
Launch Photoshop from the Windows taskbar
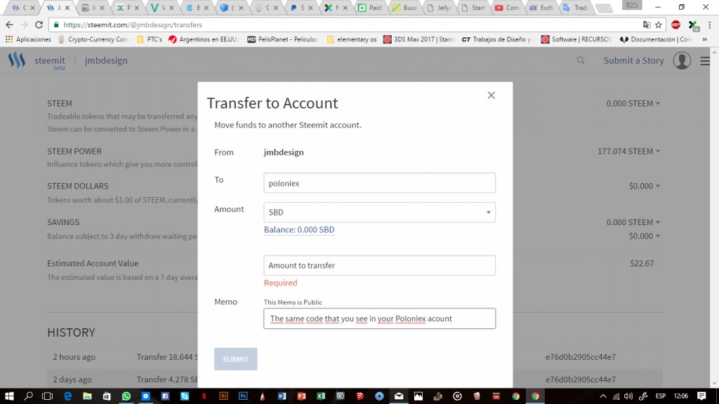click(243, 396)
